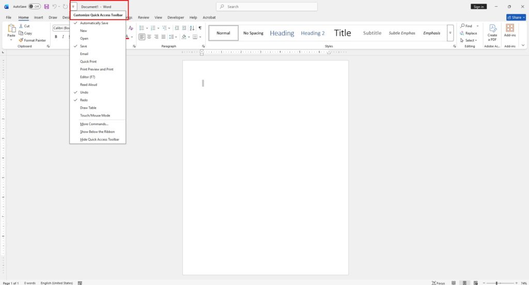Click the Clear All Formatting icon
The image size is (529, 285).
(131, 28)
